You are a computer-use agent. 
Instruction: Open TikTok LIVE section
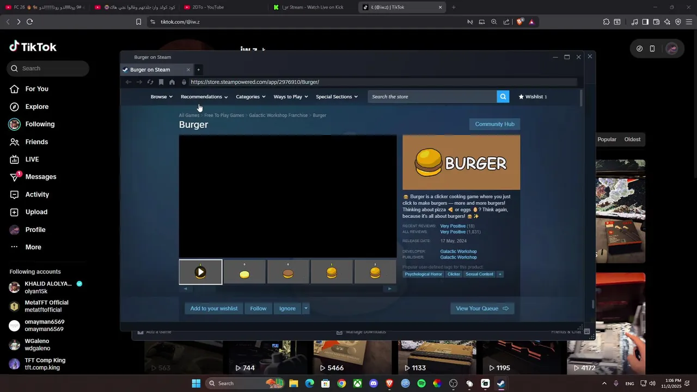point(25,160)
